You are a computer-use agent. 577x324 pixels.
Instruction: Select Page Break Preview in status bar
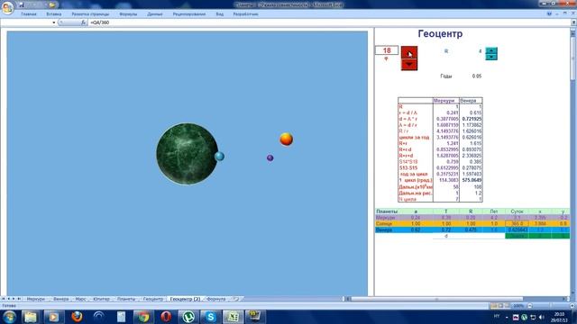click(508, 306)
